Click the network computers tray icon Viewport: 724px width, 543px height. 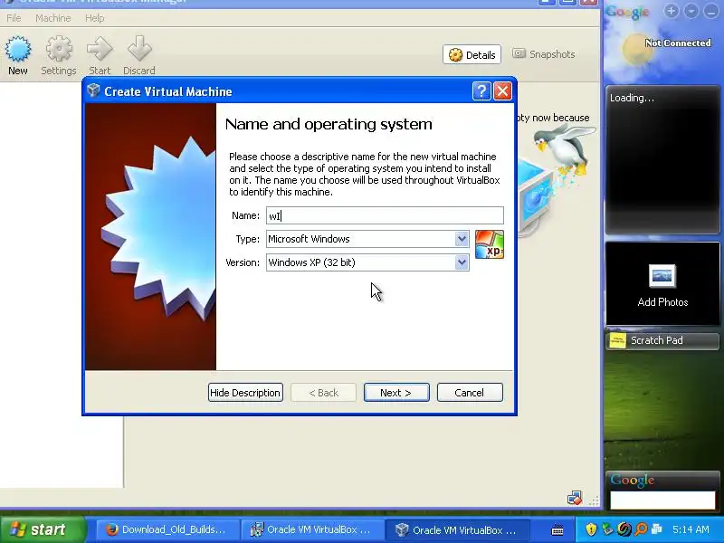(657, 529)
